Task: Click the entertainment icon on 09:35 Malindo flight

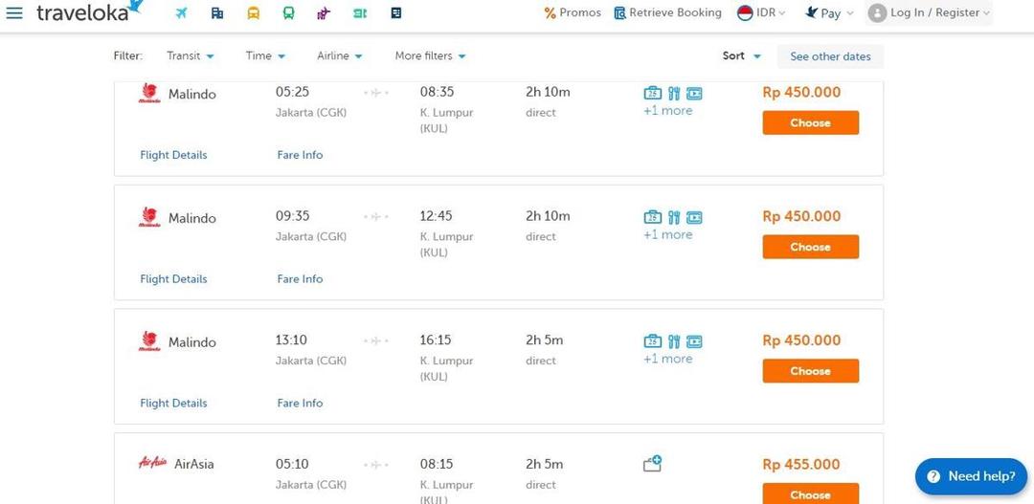Action: click(x=694, y=217)
